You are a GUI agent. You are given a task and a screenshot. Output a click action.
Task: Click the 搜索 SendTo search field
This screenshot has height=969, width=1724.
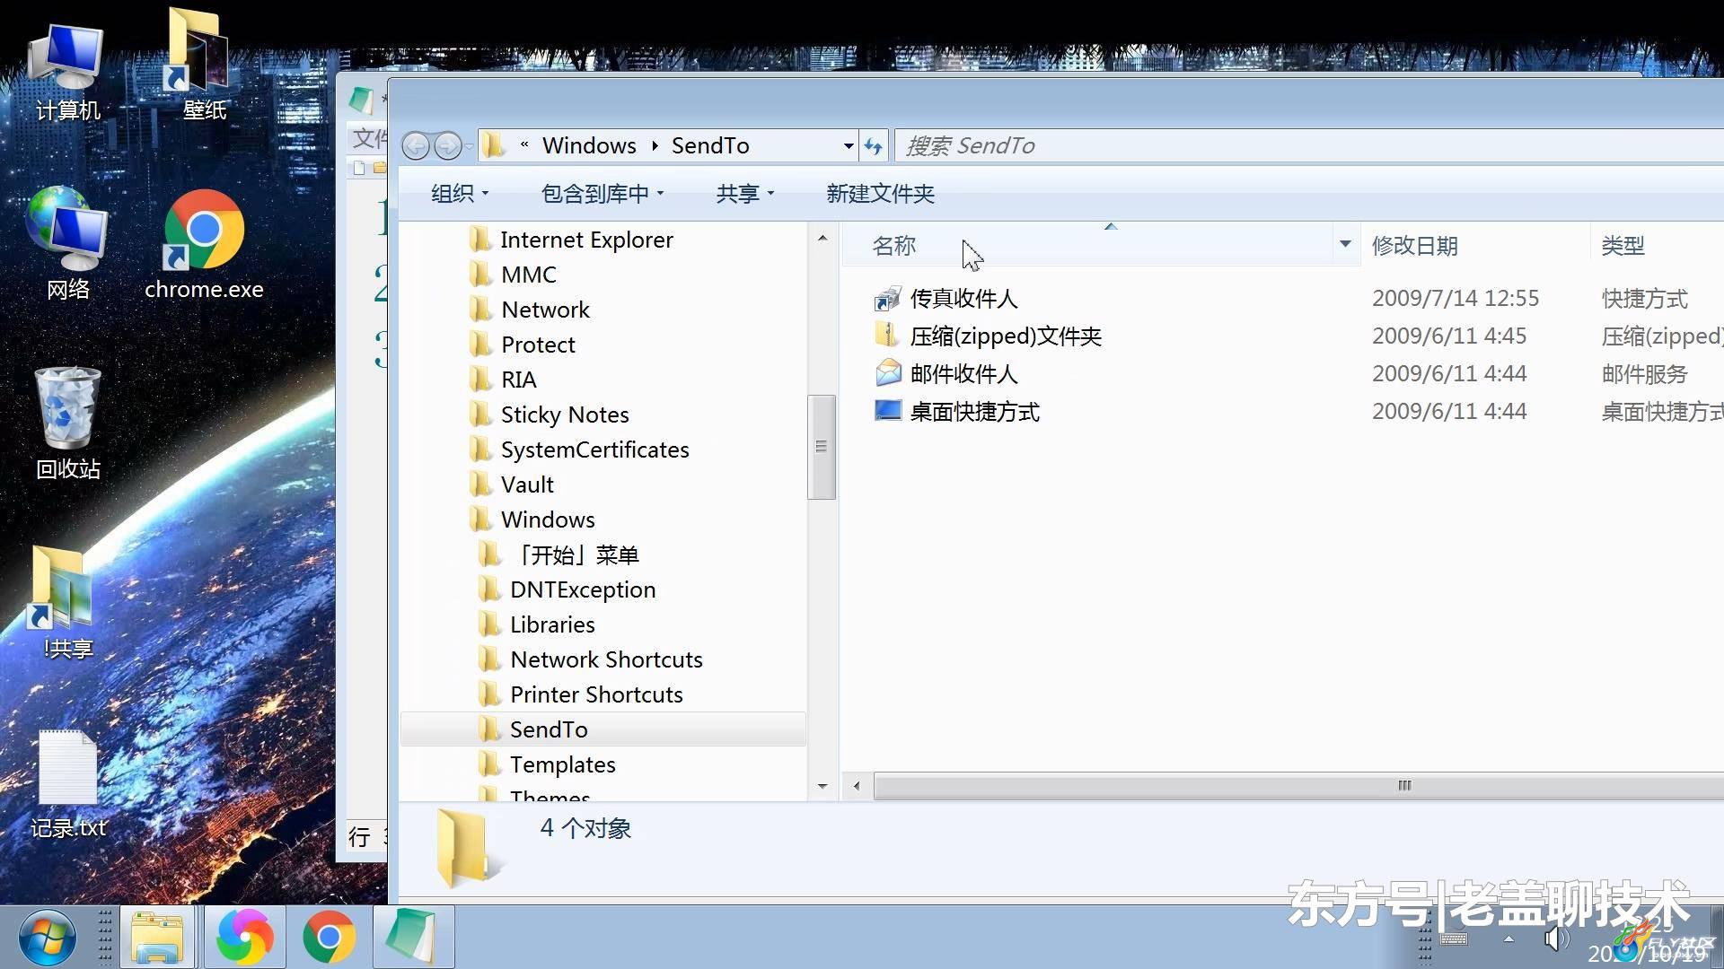[1309, 145]
